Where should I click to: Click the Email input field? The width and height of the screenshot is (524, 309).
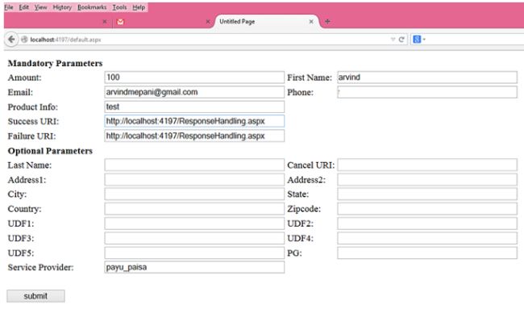coord(194,92)
